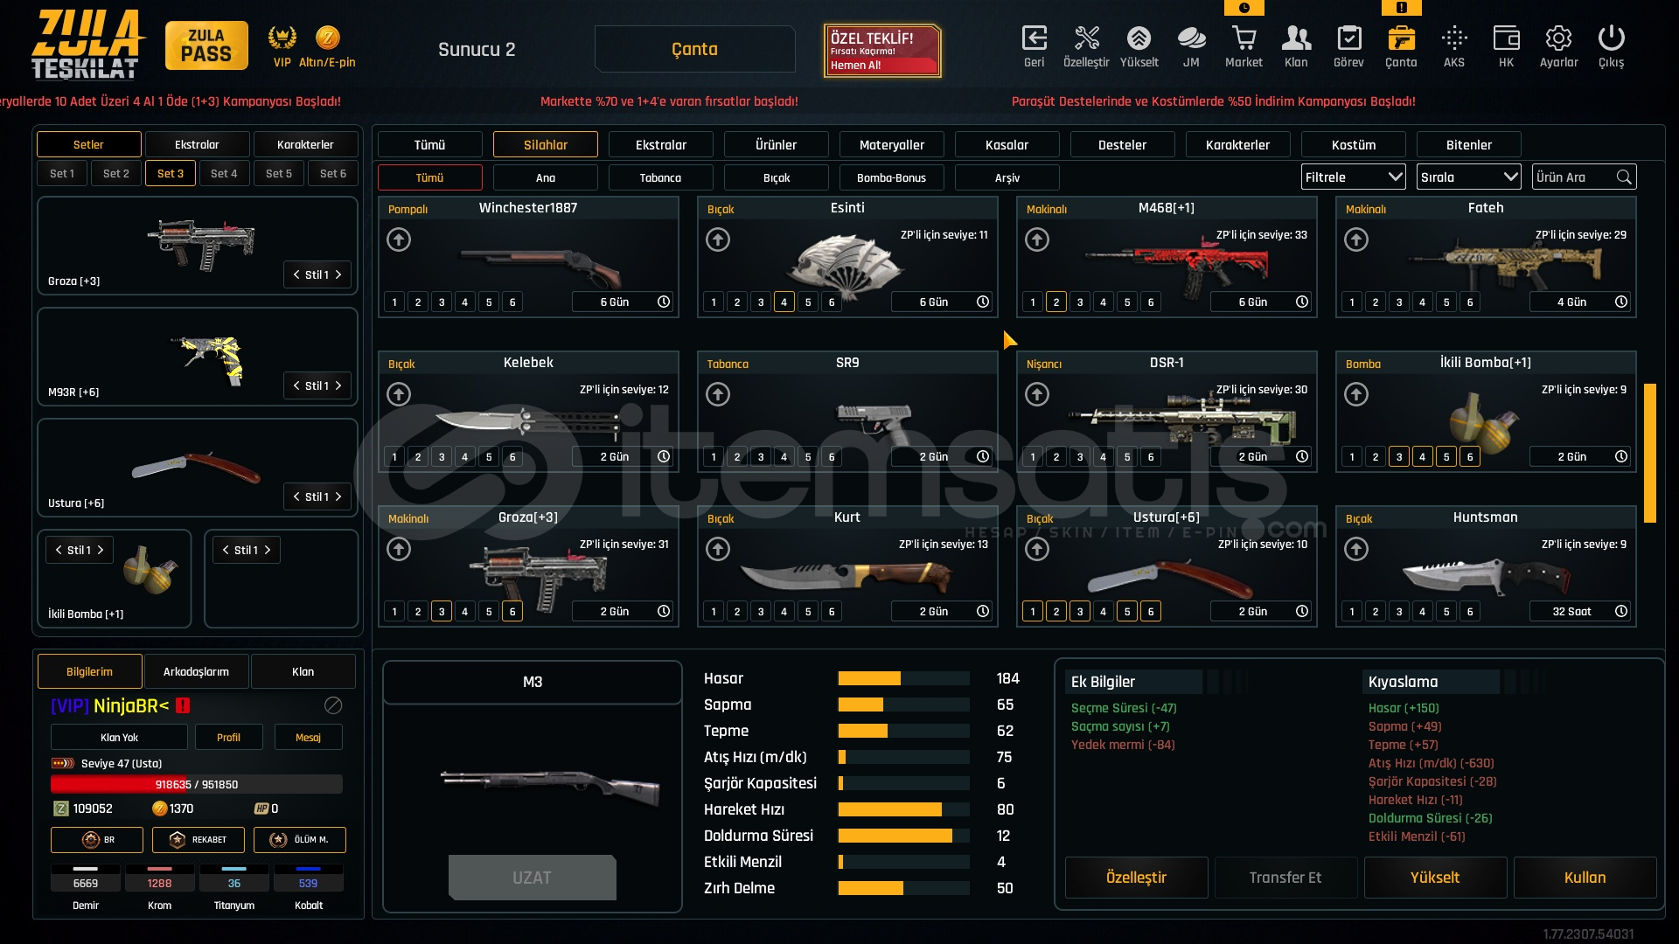
Task: Open the Geri back icon
Action: pyautogui.click(x=1035, y=38)
